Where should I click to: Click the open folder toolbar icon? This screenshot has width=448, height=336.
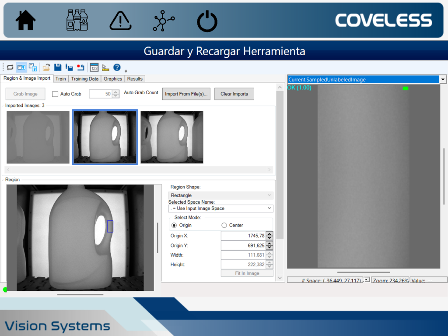coord(46,67)
